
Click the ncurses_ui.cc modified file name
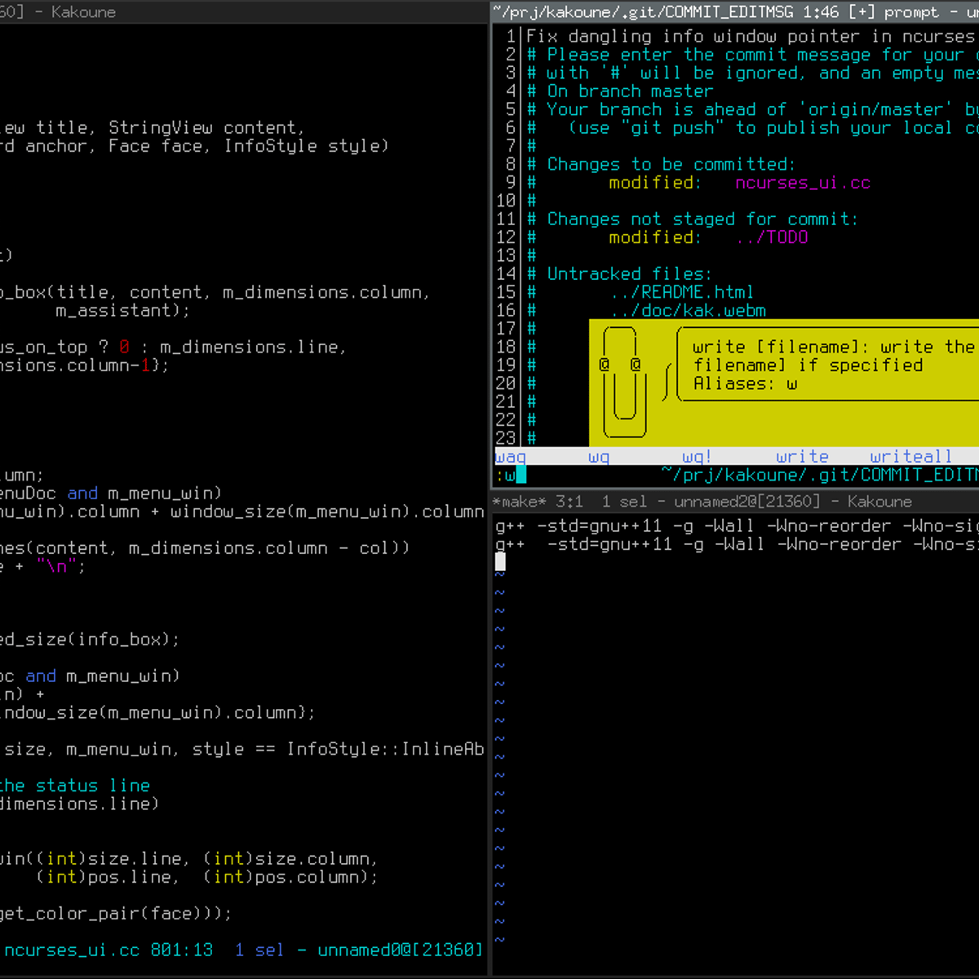point(803,183)
